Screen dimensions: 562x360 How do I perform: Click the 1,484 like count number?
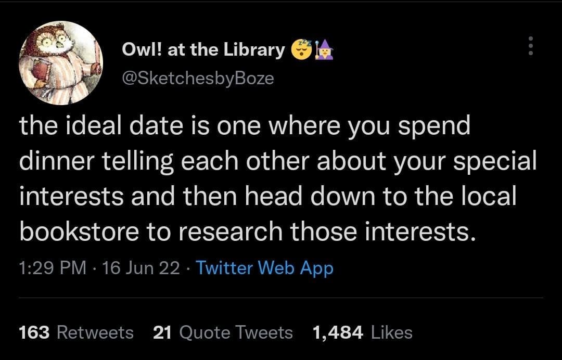(338, 332)
